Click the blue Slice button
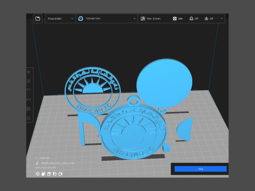The width and height of the screenshot is (255, 191). point(200,169)
